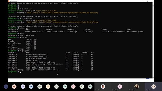Click the 'kube-node-lease' namespace row
The height and width of the screenshot is (91, 162).
click(x=22, y=43)
